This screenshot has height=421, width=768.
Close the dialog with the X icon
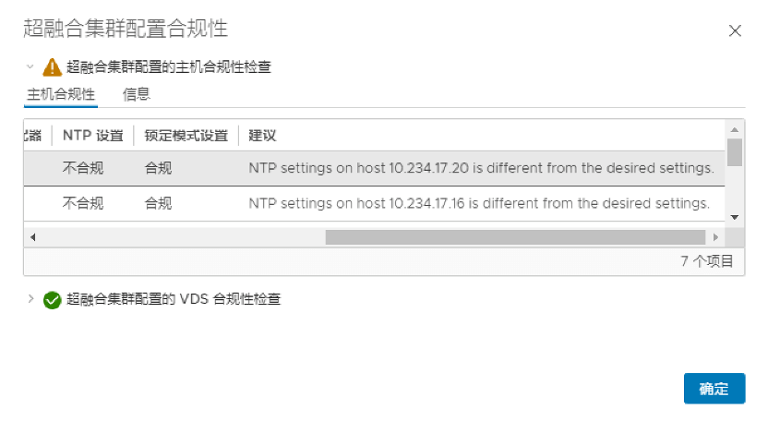(x=735, y=30)
